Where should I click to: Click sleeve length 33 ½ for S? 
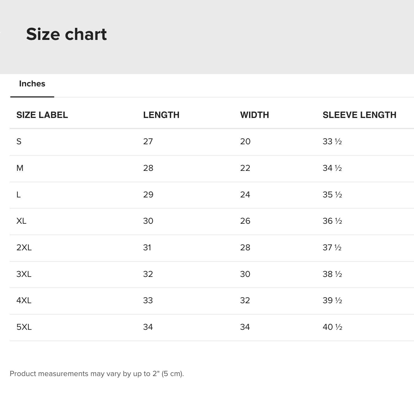pyautogui.click(x=332, y=142)
